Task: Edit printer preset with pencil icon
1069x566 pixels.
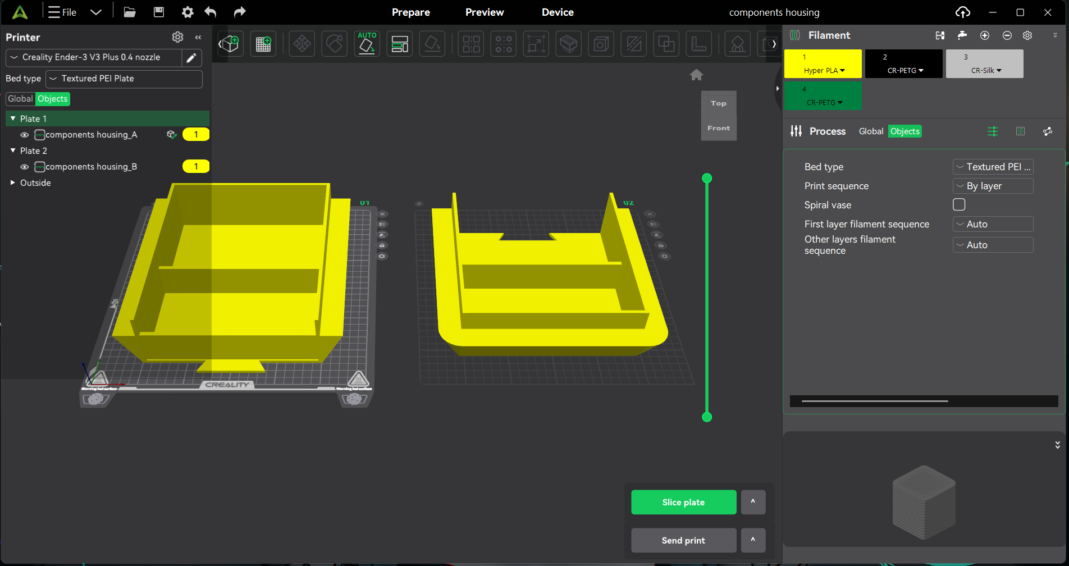Action: point(191,57)
